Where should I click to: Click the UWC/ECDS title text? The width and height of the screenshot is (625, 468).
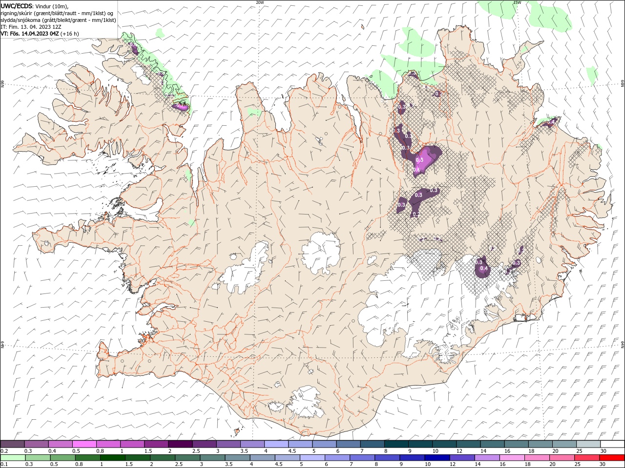coord(17,6)
